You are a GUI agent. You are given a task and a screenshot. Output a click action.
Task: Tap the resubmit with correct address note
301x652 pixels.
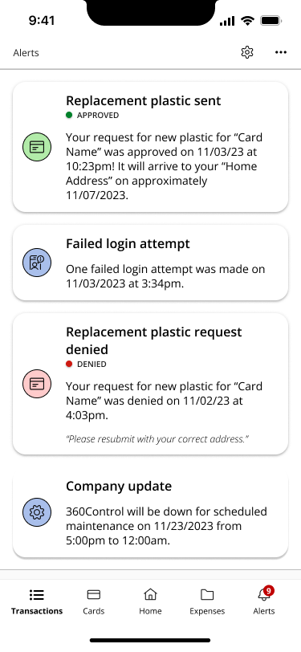tap(157, 438)
